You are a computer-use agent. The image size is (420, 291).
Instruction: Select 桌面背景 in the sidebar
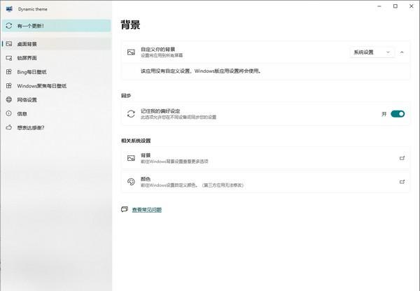(56, 43)
